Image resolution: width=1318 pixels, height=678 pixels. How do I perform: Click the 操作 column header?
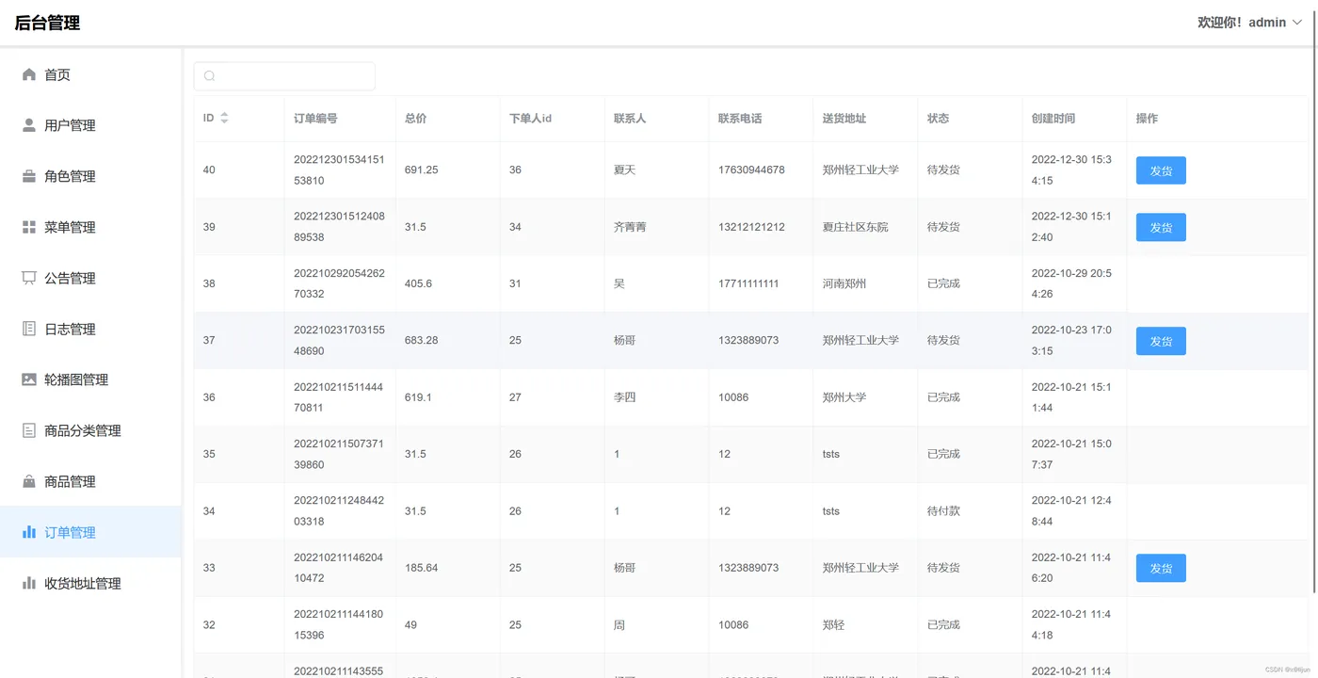click(x=1147, y=119)
